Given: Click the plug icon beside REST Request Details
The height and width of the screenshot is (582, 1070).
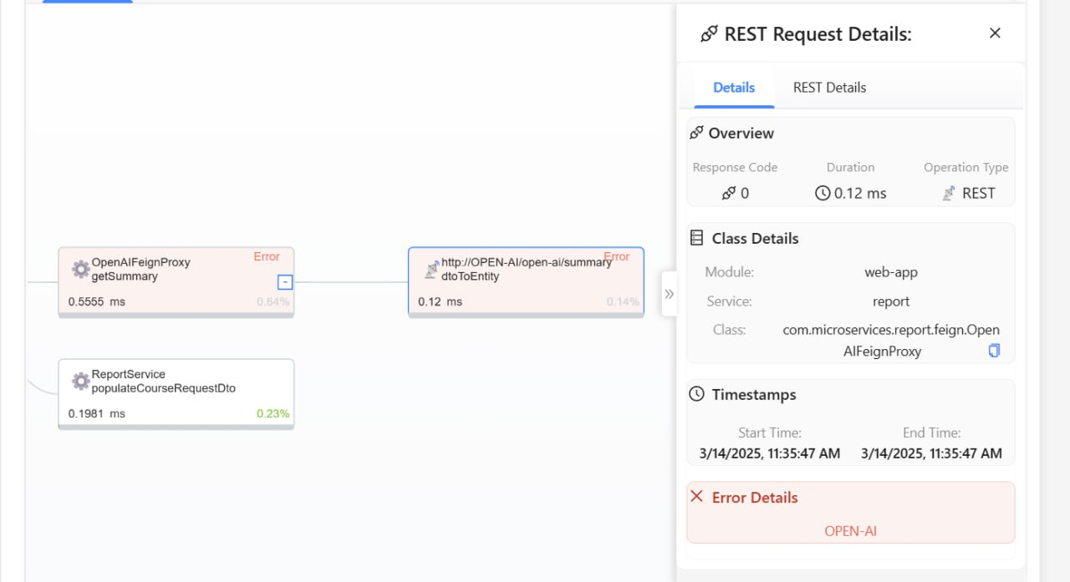Looking at the screenshot, I should coord(709,34).
